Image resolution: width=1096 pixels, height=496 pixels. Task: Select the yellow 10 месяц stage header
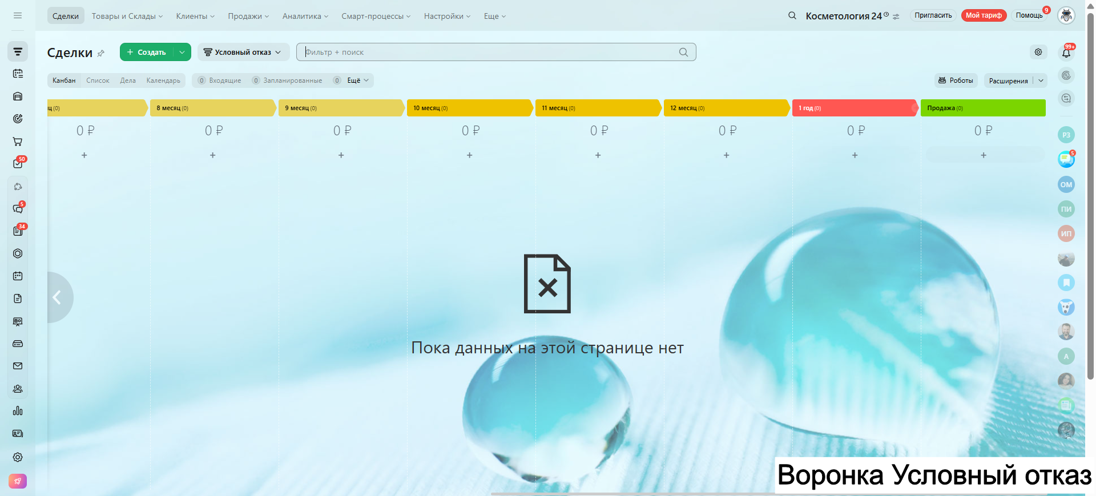(x=470, y=108)
